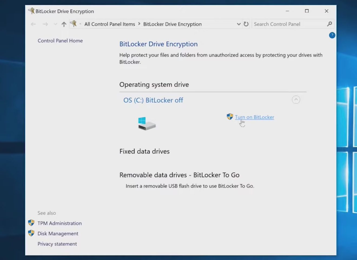
Task: Click the shield icon beside Turn on BitLocker
Action: 230,117
